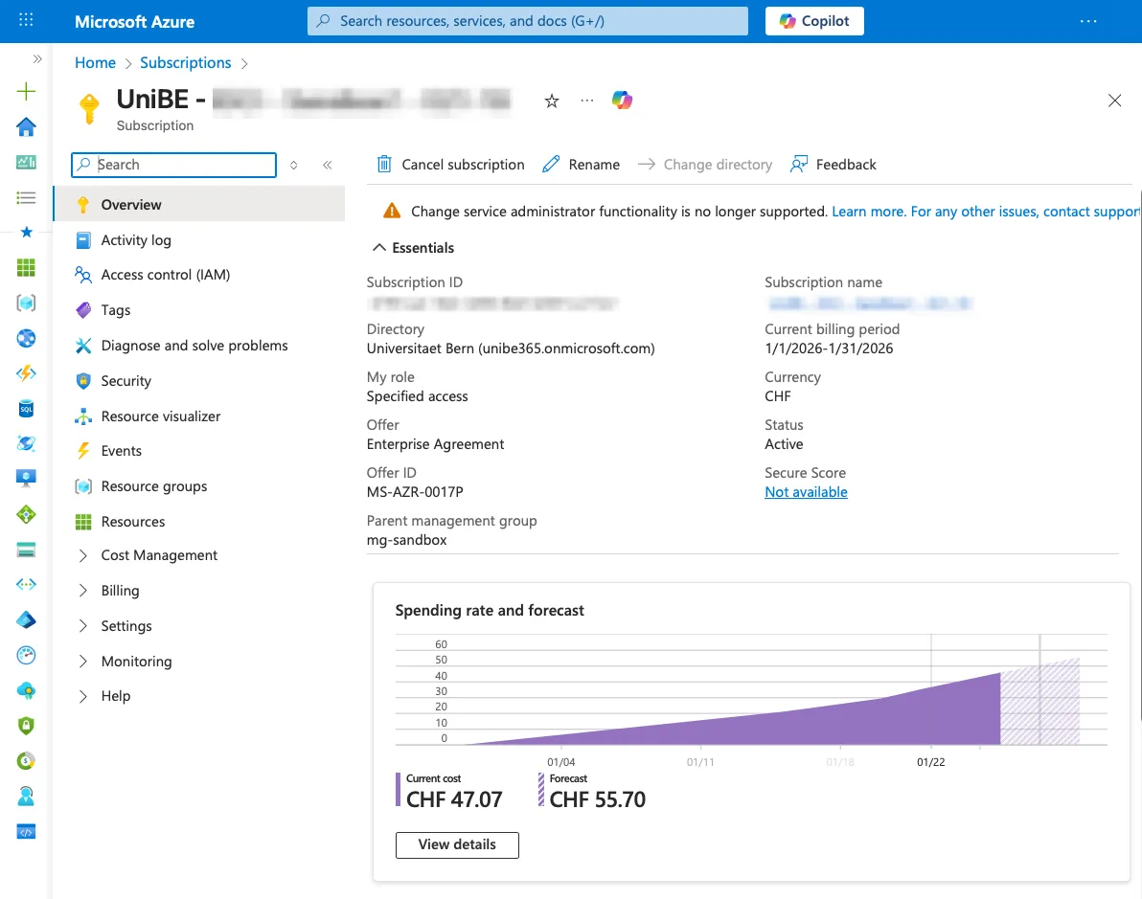Screen dimensions: 1142x899
Task: Expand the left portal sidebar
Action: 37,59
